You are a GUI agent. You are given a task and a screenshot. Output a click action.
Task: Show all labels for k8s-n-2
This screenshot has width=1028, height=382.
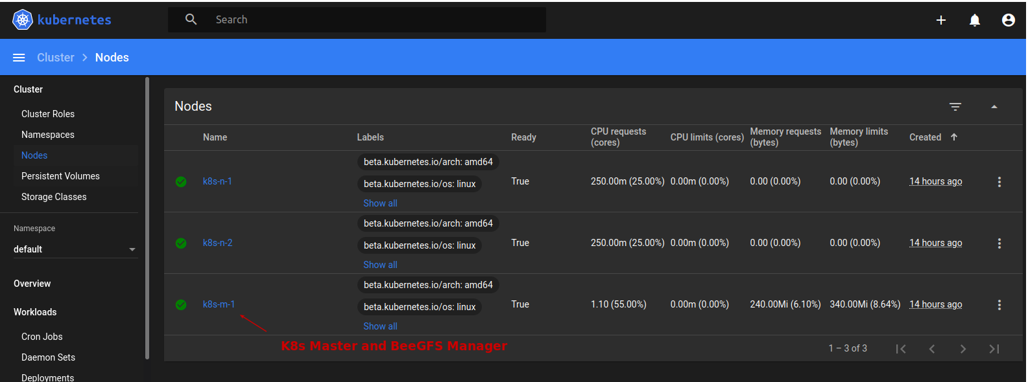[380, 265]
